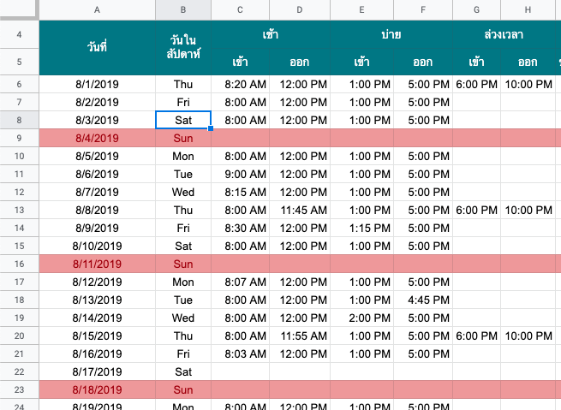This screenshot has width=561, height=410.
Task: Select the 8:20 AM cell for 8/1/2019
Action: coord(240,85)
